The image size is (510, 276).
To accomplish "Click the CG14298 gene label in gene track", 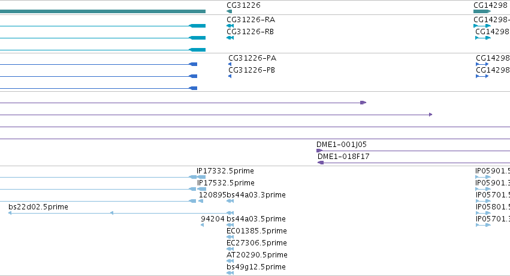I will [x=490, y=5].
